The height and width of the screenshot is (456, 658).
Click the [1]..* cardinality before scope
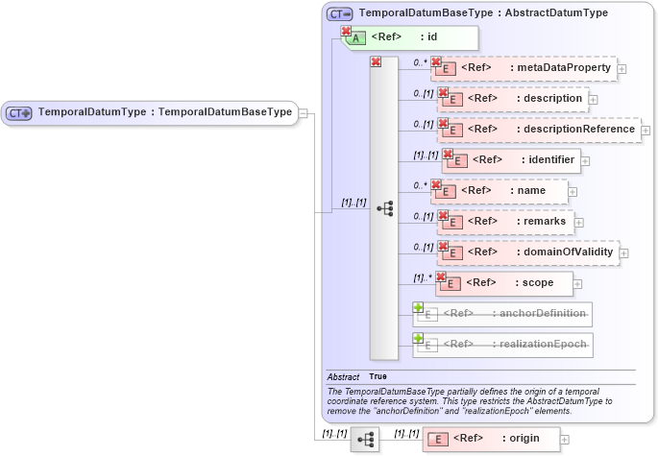423,277
